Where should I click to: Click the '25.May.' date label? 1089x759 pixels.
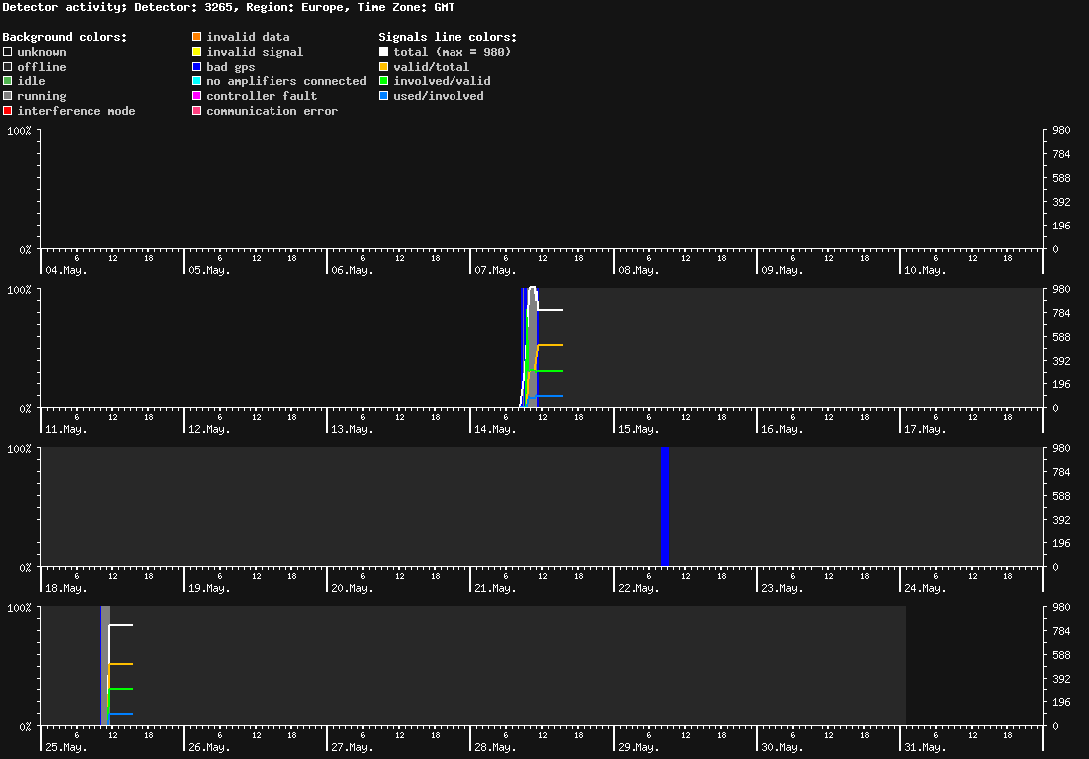tap(66, 747)
